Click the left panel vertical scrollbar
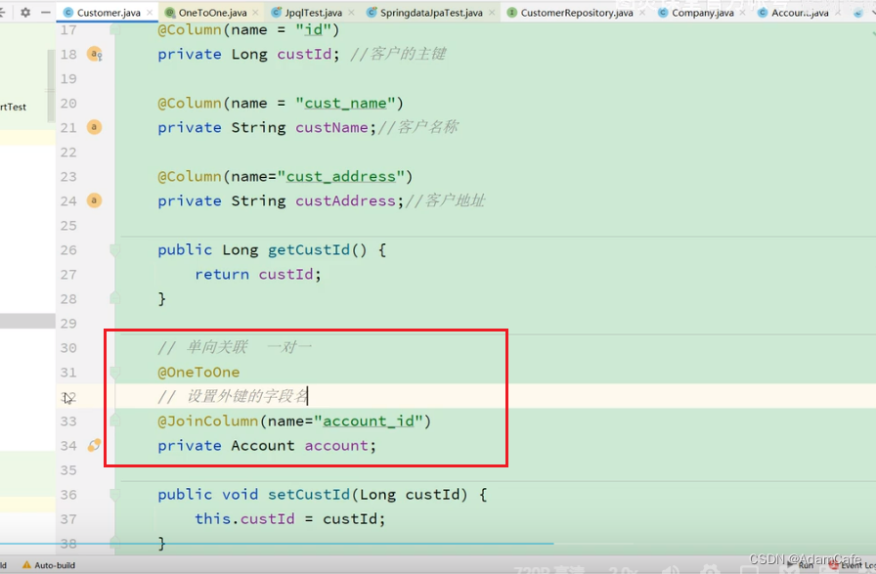The image size is (876, 574). (51, 87)
